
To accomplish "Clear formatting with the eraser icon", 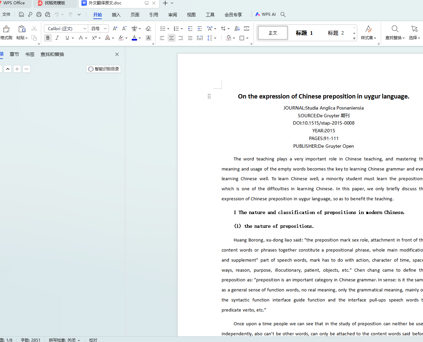I will (148, 28).
